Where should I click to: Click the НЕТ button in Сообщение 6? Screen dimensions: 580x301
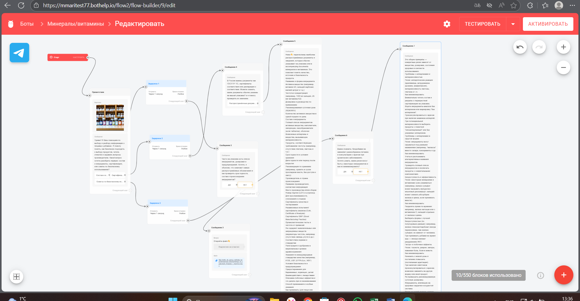[361, 171]
